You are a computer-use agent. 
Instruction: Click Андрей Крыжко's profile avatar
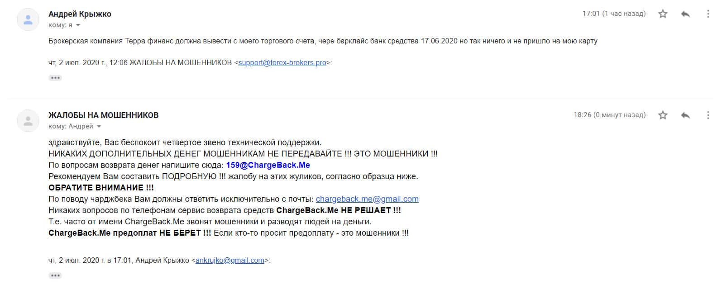point(28,19)
